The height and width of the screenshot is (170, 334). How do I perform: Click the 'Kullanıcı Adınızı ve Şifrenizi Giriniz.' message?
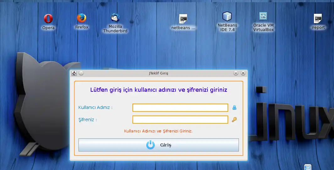click(158, 131)
